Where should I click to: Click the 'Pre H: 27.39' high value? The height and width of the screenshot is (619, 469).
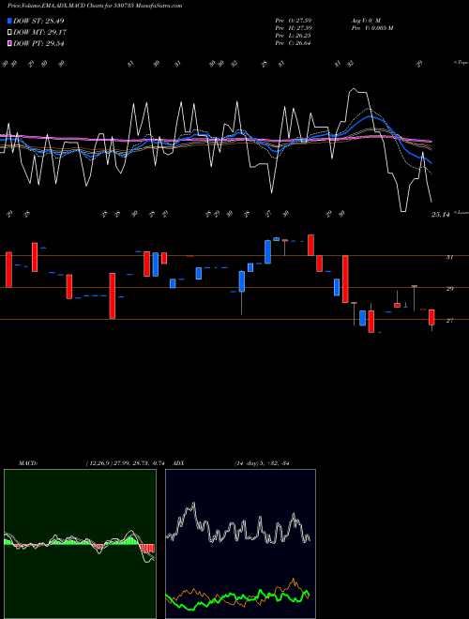coord(293,28)
